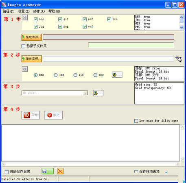This screenshot has height=183, width=186.
Task: Select the gif target format radio button
Action: [x=75, y=75]
